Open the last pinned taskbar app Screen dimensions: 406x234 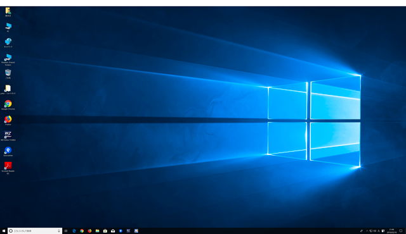coord(136,231)
